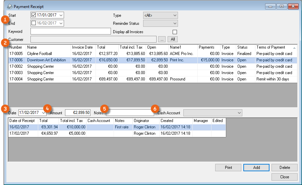Image resolution: width=302 pixels, height=185 pixels.
Task: Click the Notes text field
Action: pos(130,113)
